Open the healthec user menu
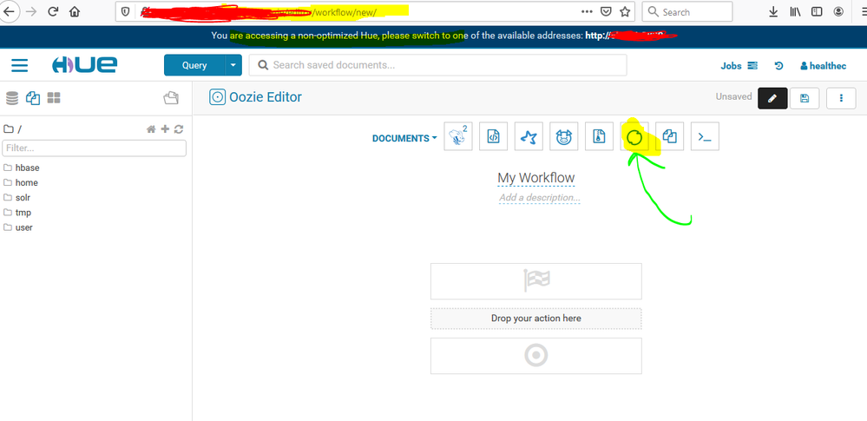 (x=823, y=66)
